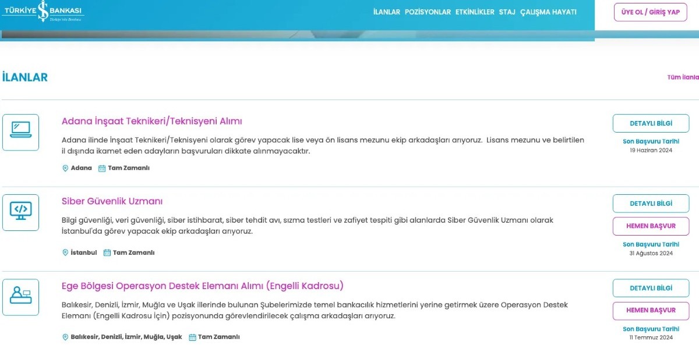The image size is (699, 349).
Task: Click the location pin icon next to Adana
Action: pos(65,168)
